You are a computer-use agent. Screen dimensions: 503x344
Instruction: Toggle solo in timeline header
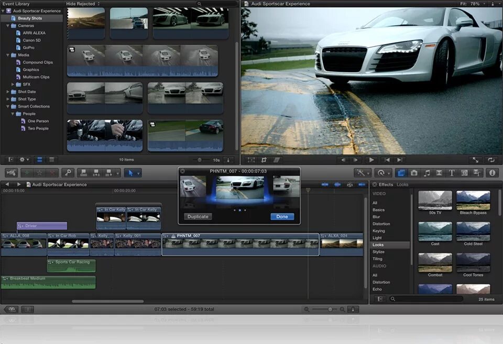[x=349, y=185]
